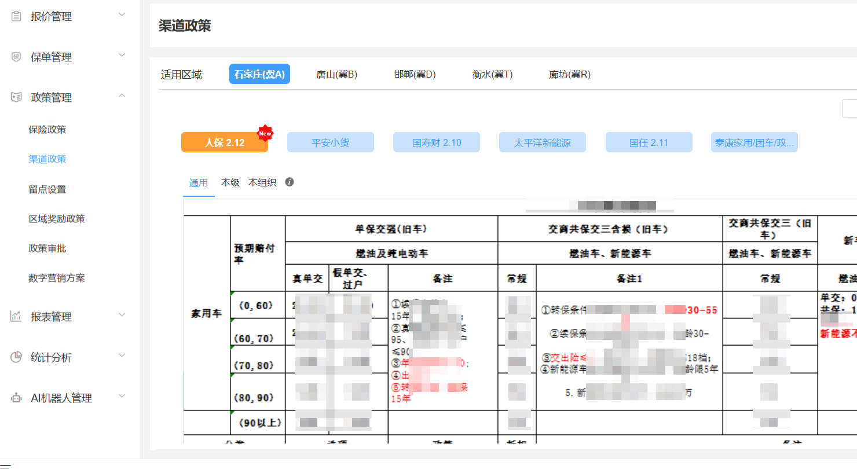Click the info icon beside 本组织

click(x=290, y=182)
